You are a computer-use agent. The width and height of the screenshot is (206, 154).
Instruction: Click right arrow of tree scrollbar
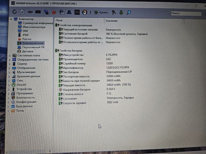50,151
